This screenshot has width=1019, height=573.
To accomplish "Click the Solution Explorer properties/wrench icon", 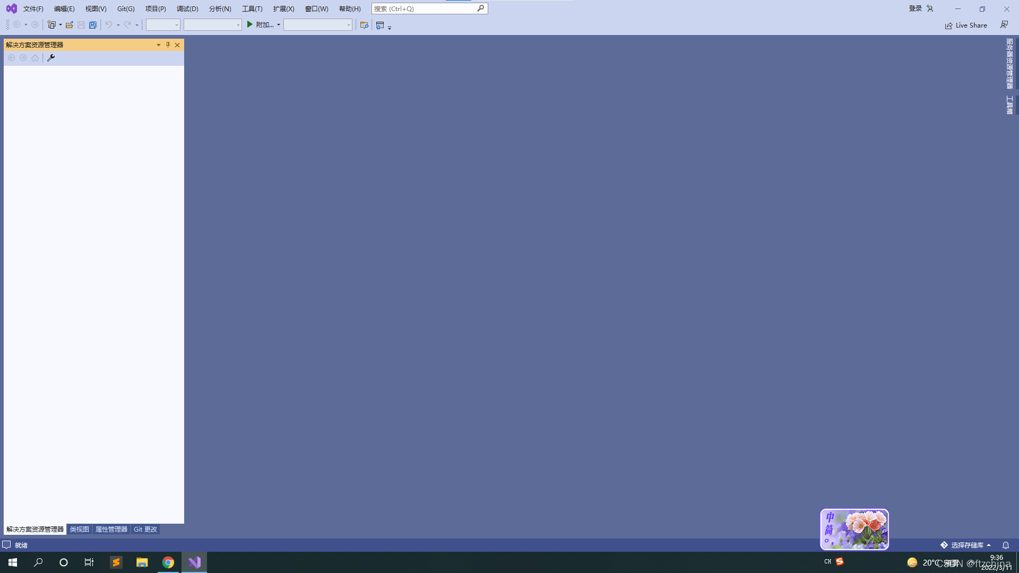I will [50, 58].
